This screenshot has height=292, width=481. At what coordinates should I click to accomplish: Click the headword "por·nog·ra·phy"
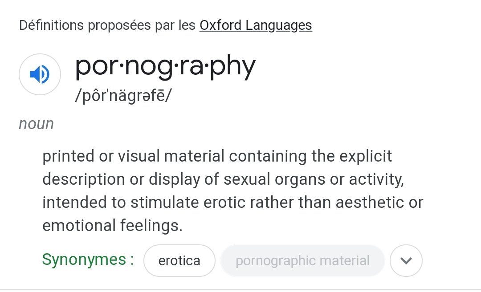(165, 66)
